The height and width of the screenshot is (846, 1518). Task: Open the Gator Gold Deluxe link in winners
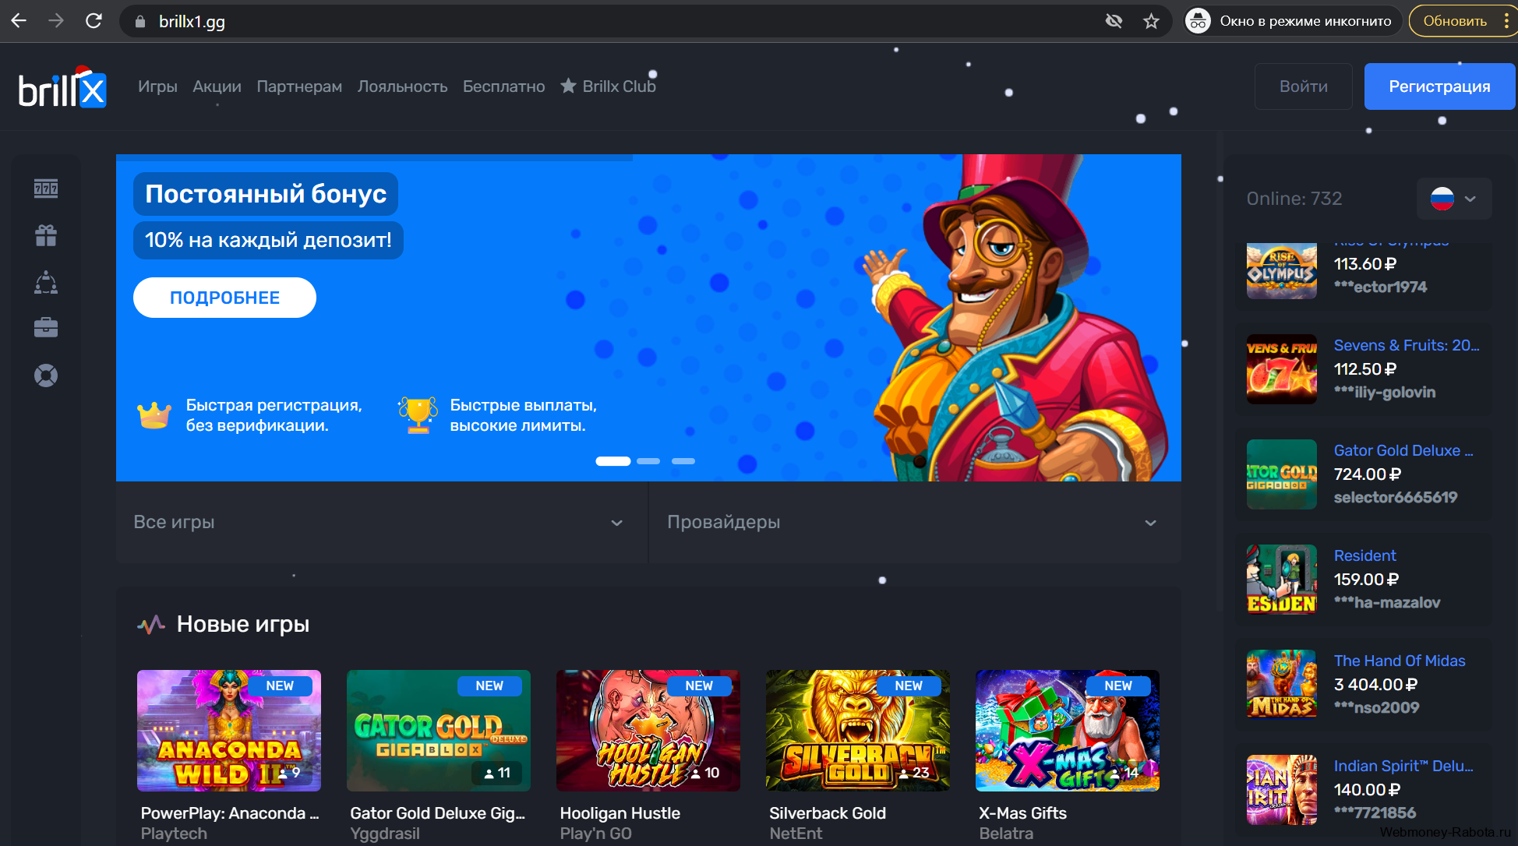pos(1403,450)
